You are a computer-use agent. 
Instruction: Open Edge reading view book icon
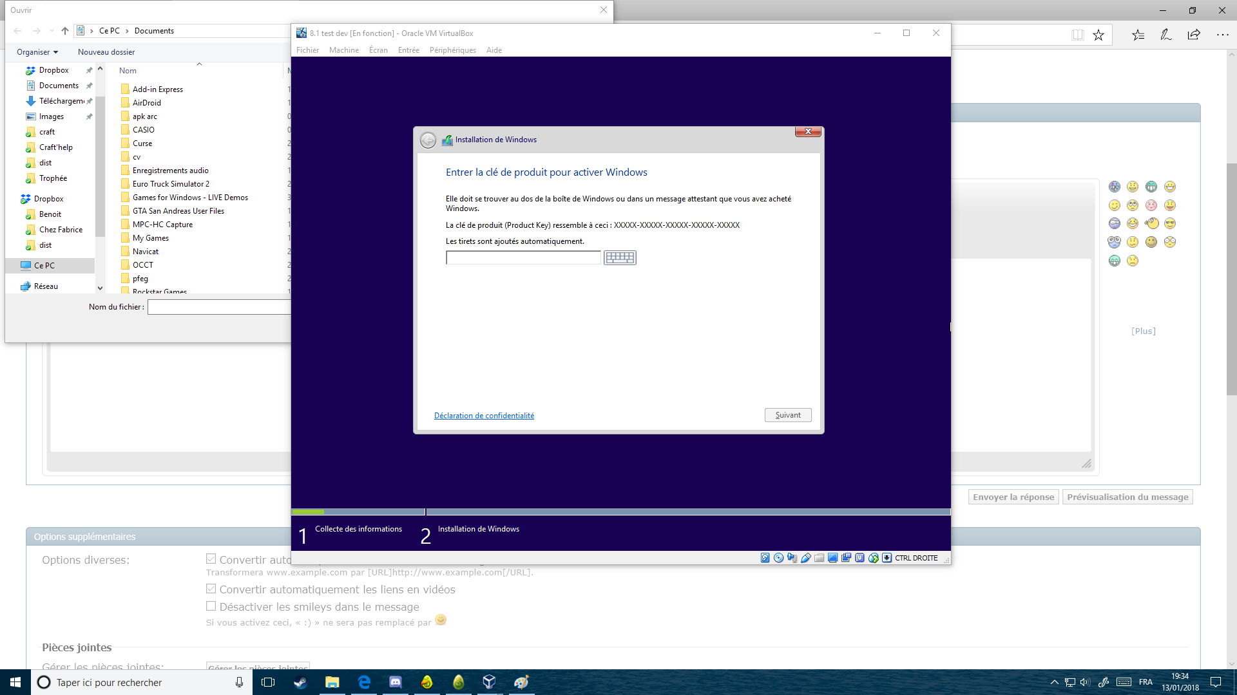(x=1077, y=35)
